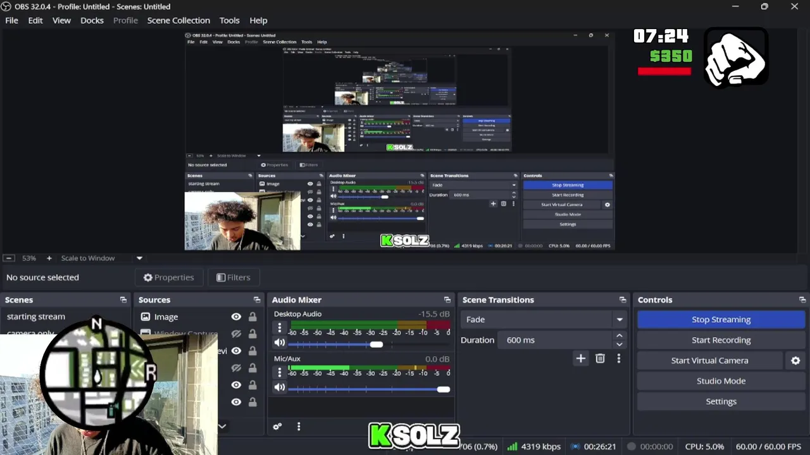Open Settings from the Controls dock
The height and width of the screenshot is (455, 810).
pyautogui.click(x=721, y=401)
